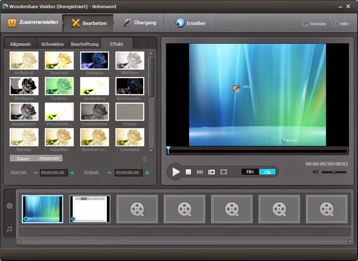358x261 pixels.
Task: Select the Effekt tab
Action: 117,44
